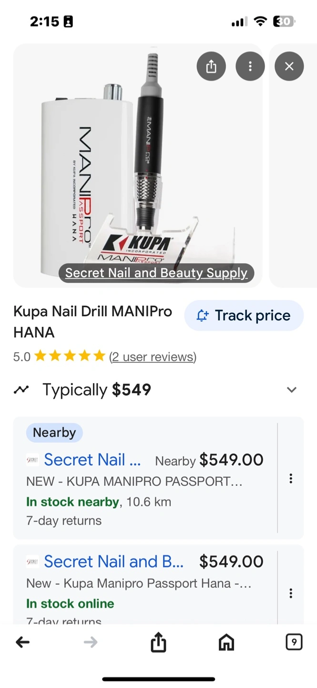The height and width of the screenshot is (688, 317).
Task: Open the three-dot menu on product image
Action: click(250, 66)
